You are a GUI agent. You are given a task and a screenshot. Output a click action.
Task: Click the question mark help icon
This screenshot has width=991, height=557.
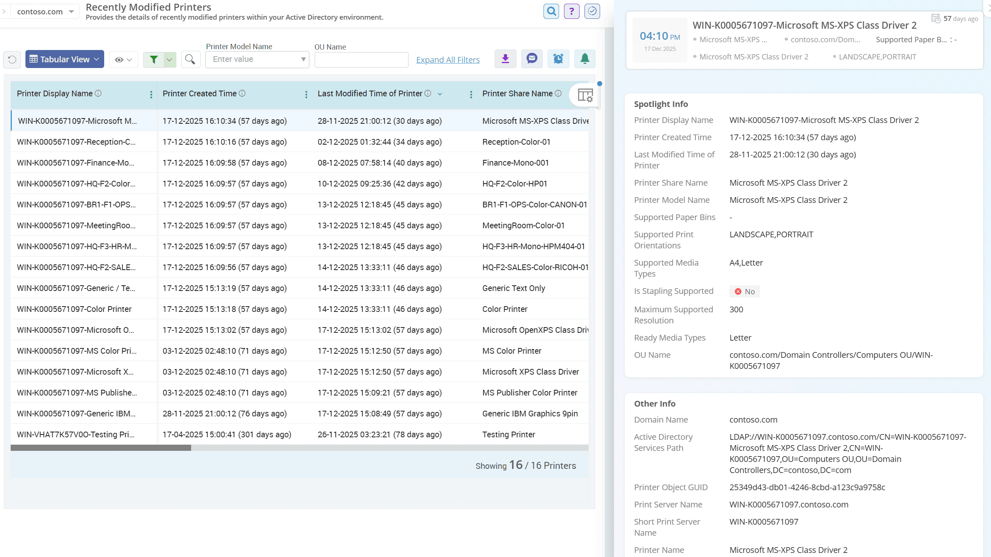(571, 11)
